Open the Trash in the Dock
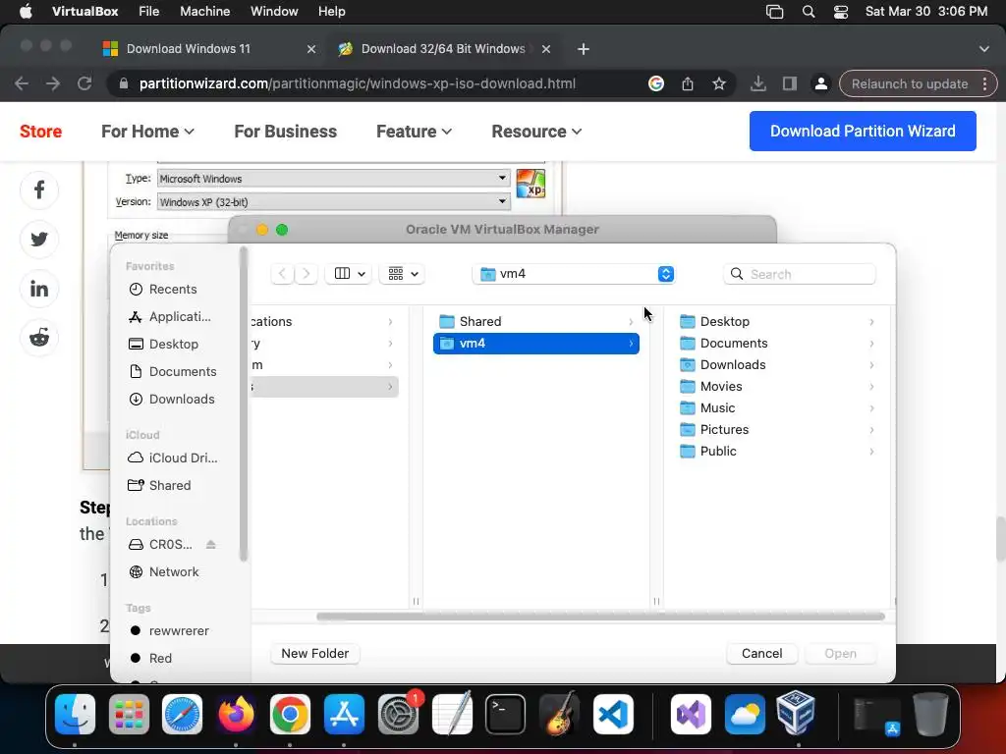 click(x=931, y=714)
